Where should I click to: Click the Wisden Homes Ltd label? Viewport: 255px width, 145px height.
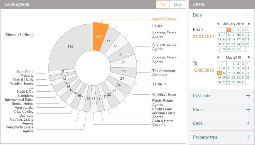[x=22, y=85]
